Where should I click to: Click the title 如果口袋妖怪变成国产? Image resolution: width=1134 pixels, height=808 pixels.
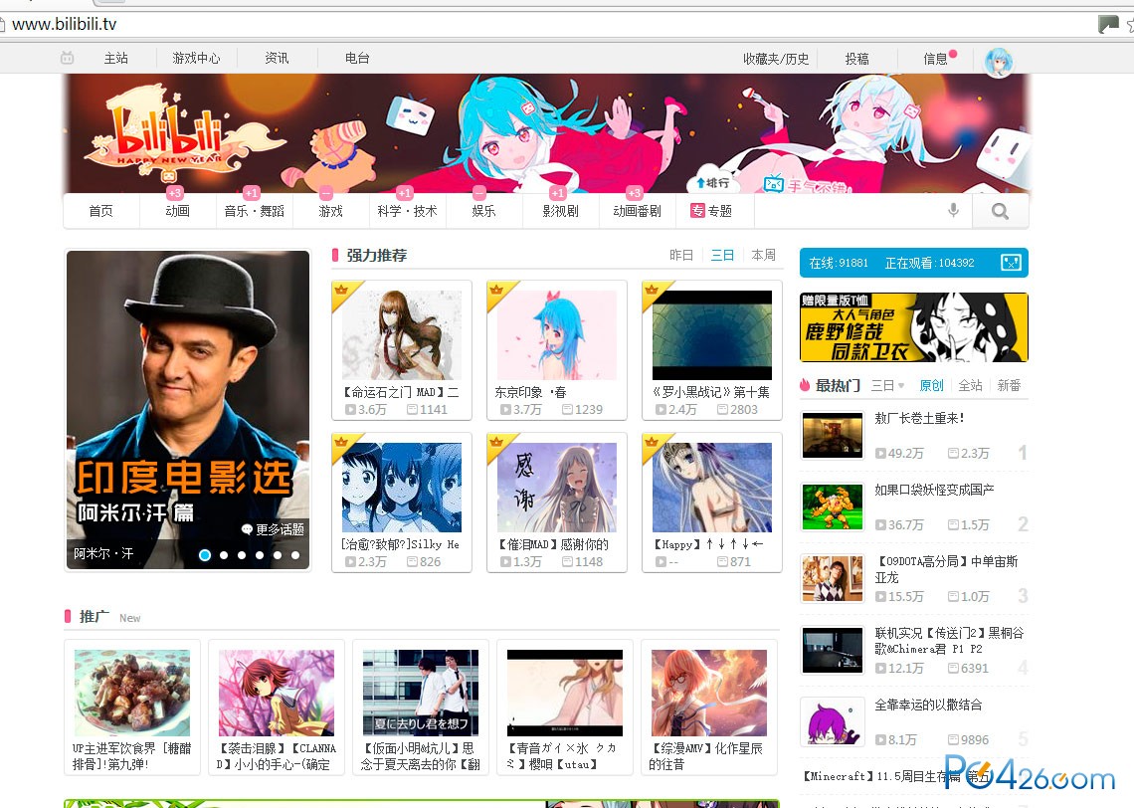tap(934, 490)
